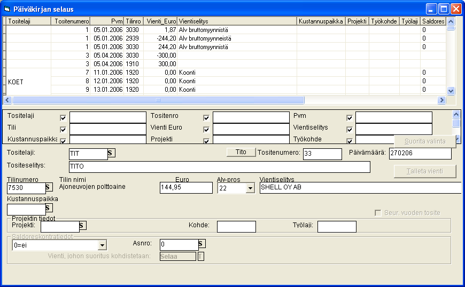This screenshot has width=465, height=287.
Task: Click the grid's scroll up arrow
Action: pyautogui.click(x=451, y=21)
